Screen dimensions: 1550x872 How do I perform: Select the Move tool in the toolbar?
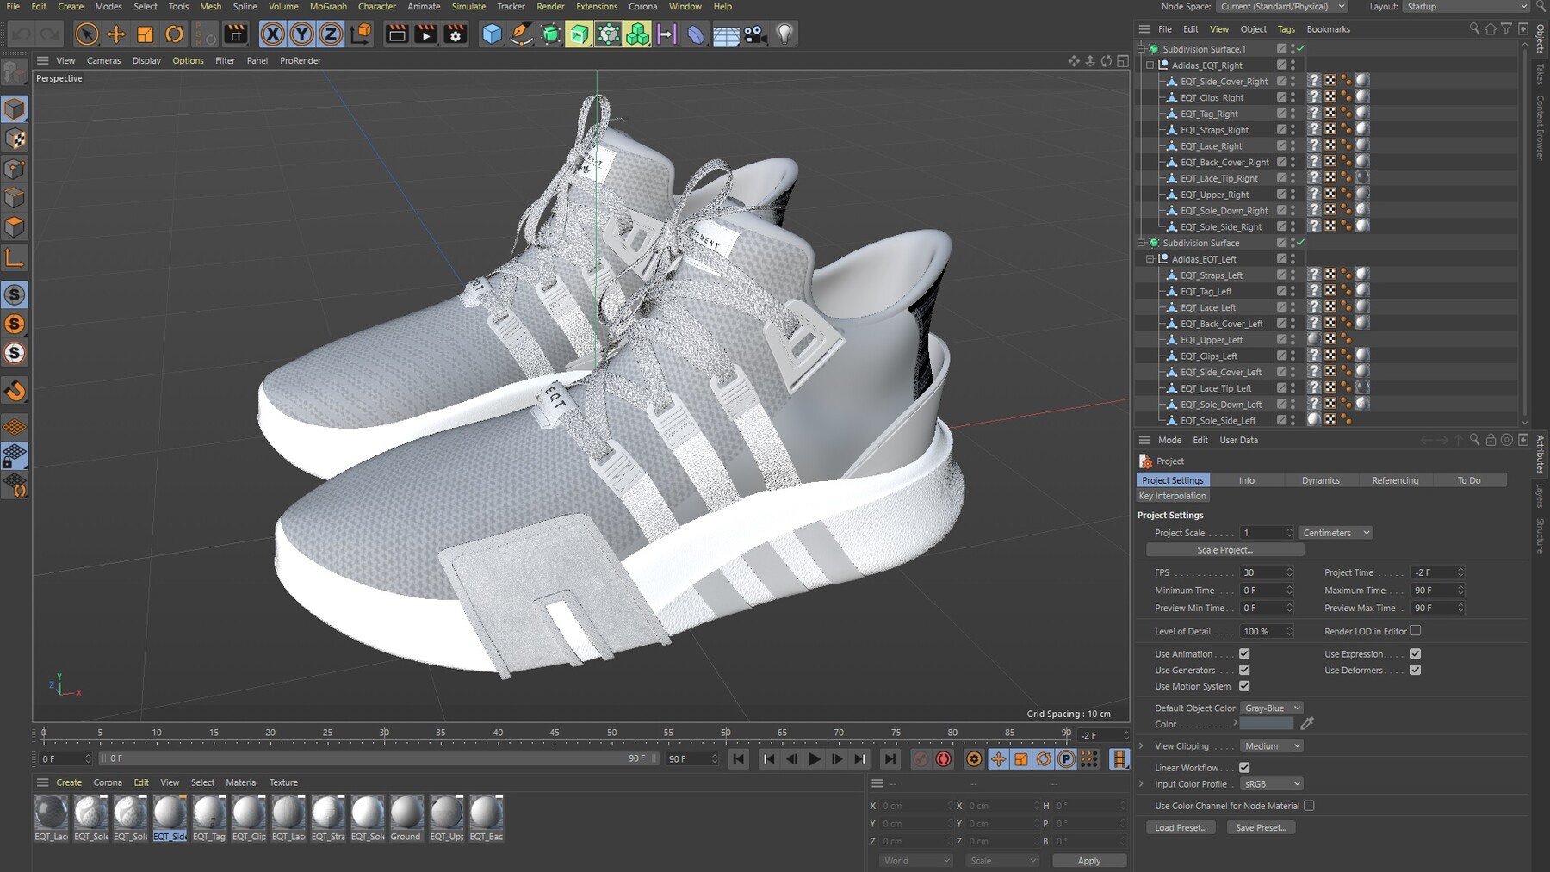point(115,34)
